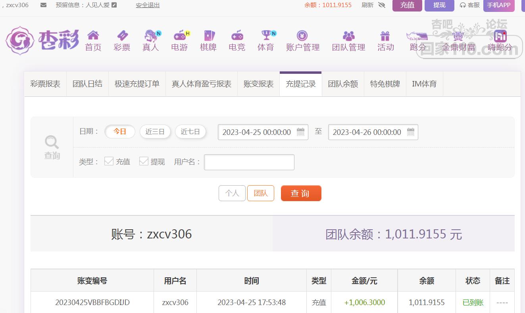525x313 pixels.
Task: Click the orange 查询 button
Action: pyautogui.click(x=301, y=194)
